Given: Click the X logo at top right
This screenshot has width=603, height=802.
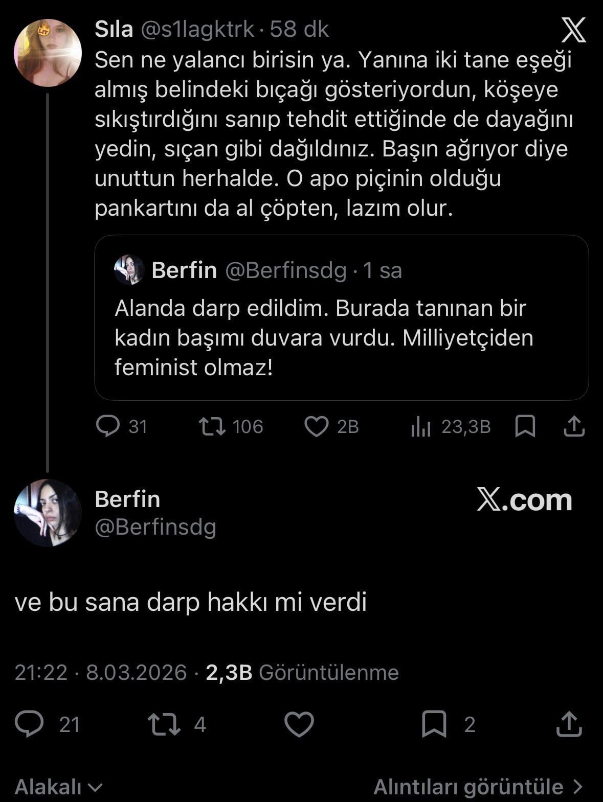Looking at the screenshot, I should tap(574, 30).
